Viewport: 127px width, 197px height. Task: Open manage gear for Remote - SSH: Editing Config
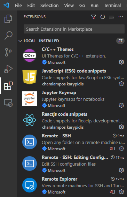click(x=121, y=170)
